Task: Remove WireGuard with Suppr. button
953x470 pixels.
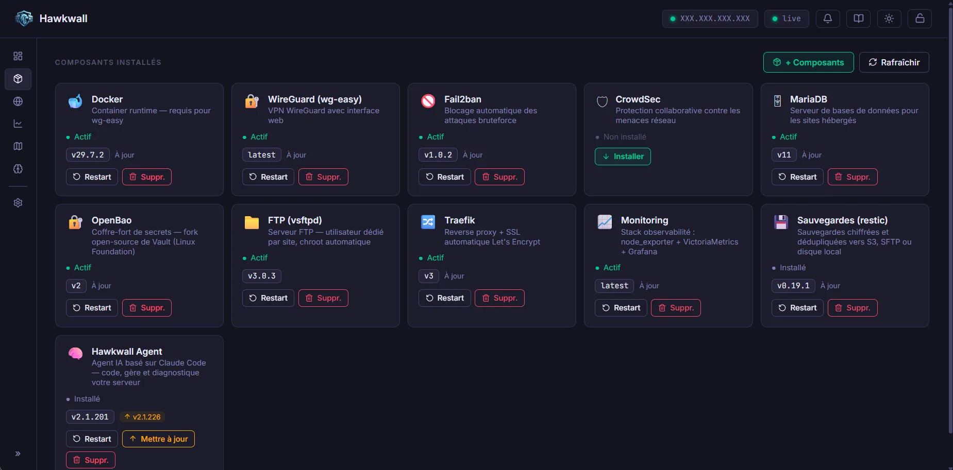Action: 323,177
